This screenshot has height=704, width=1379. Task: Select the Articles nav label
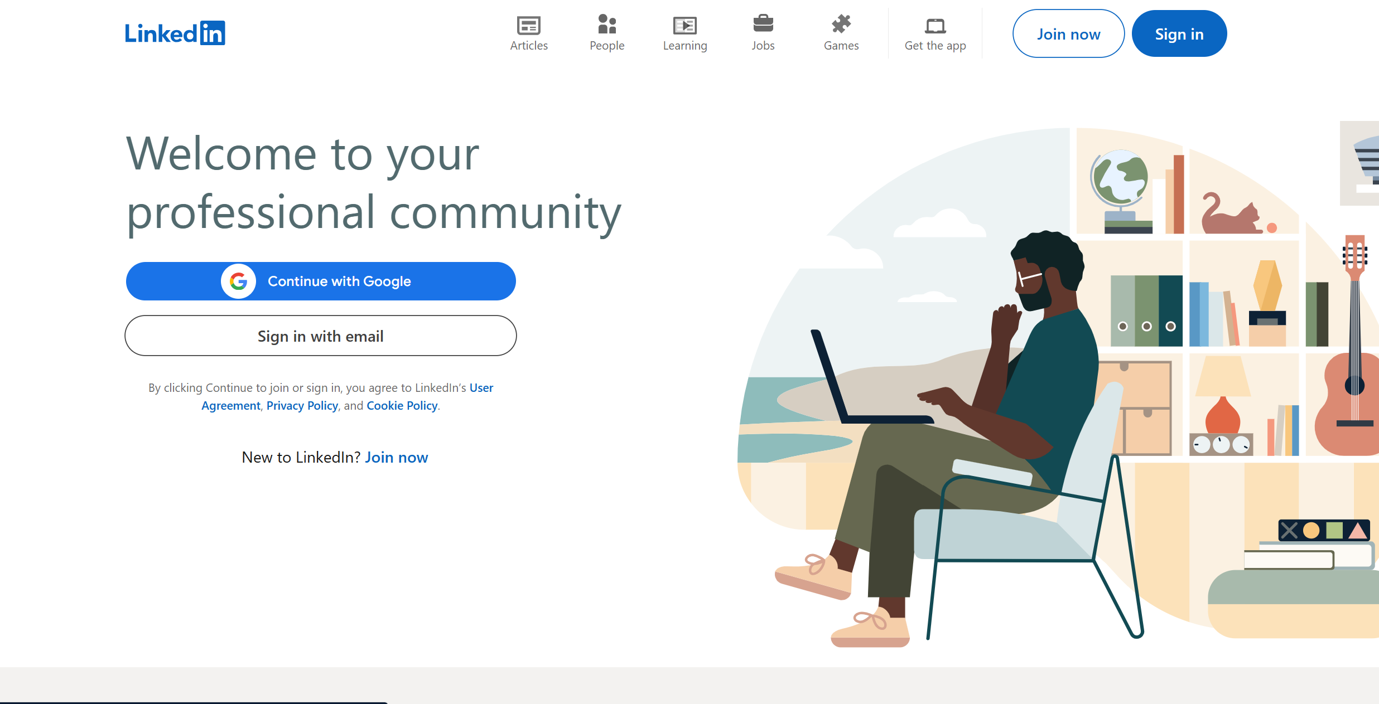529,46
